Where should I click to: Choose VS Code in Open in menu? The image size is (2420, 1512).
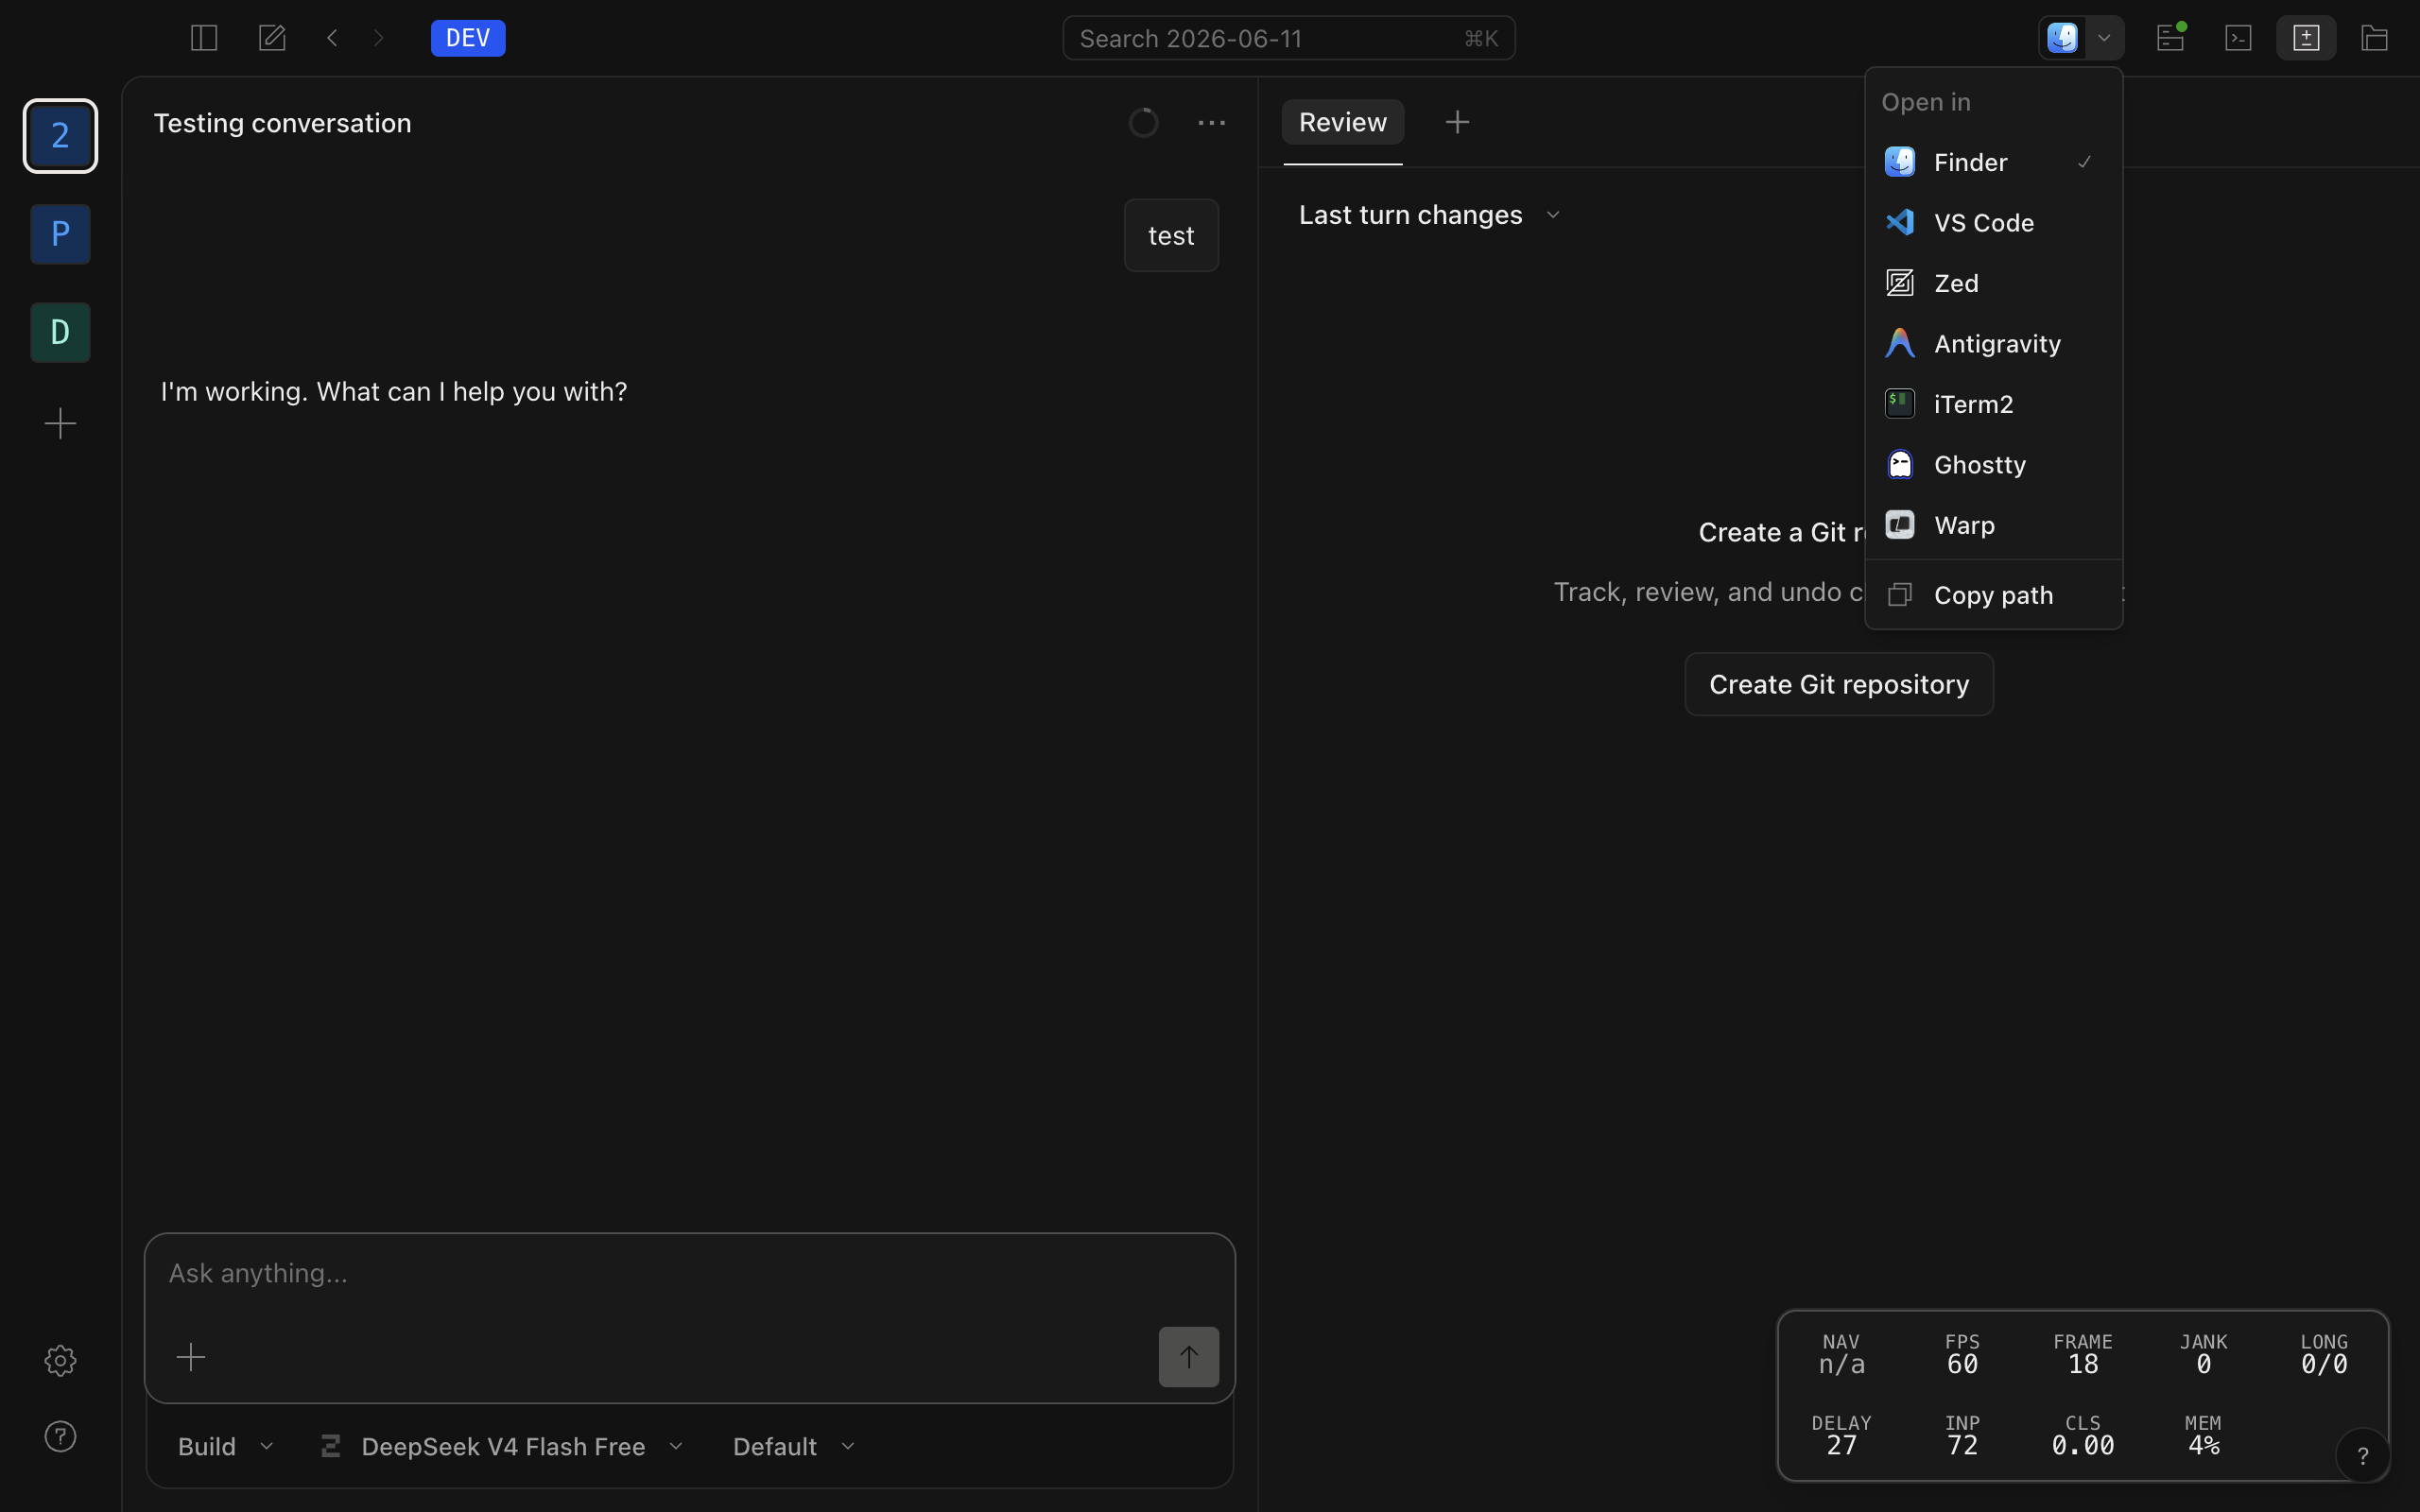click(x=1993, y=222)
